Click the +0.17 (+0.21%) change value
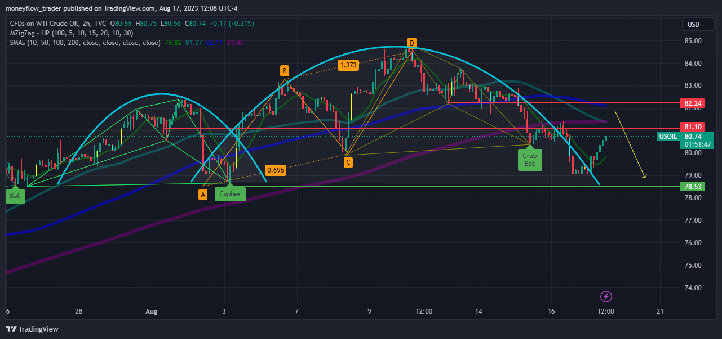722x339 pixels. click(231, 24)
